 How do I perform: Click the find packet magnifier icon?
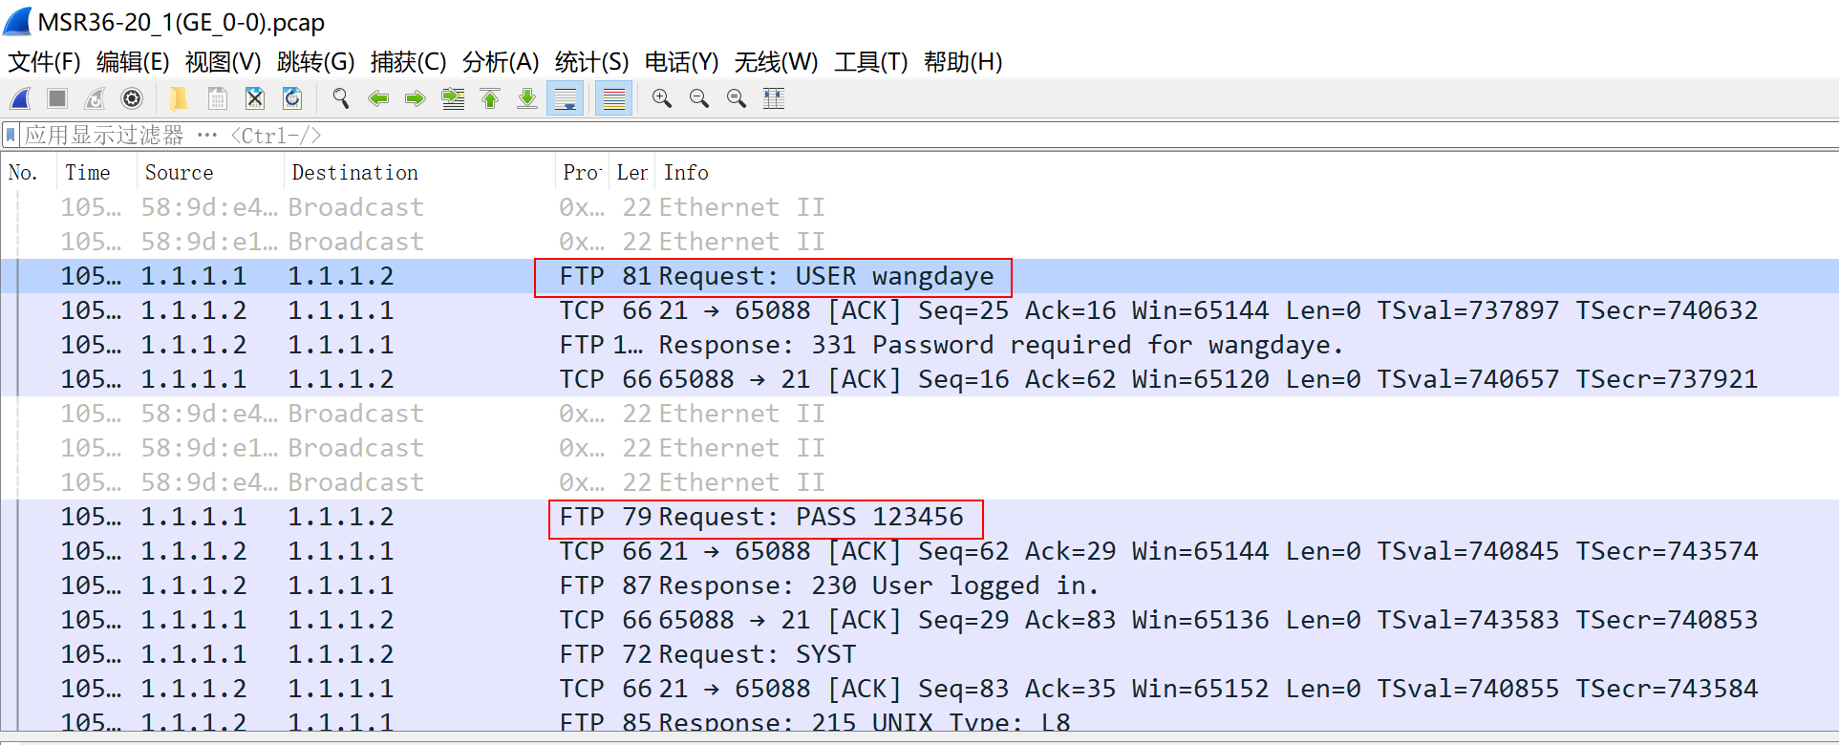click(x=340, y=98)
